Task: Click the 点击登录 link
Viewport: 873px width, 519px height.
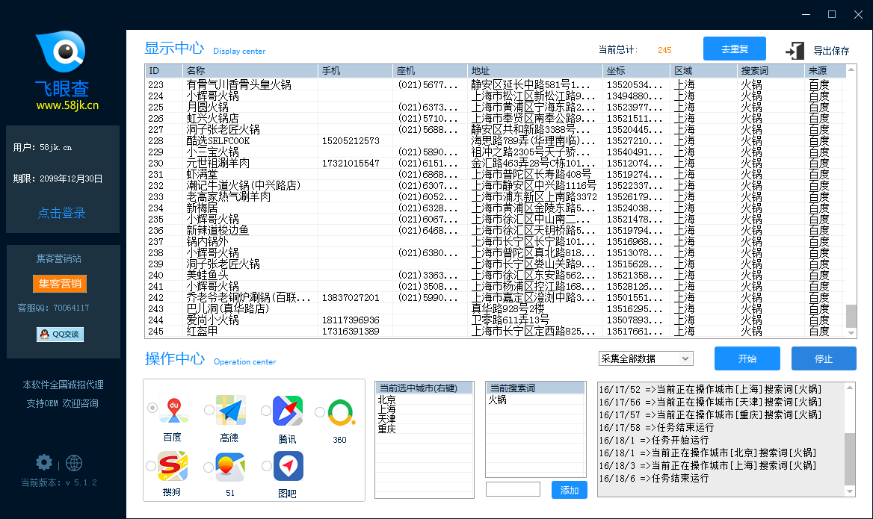Action: 62,213
